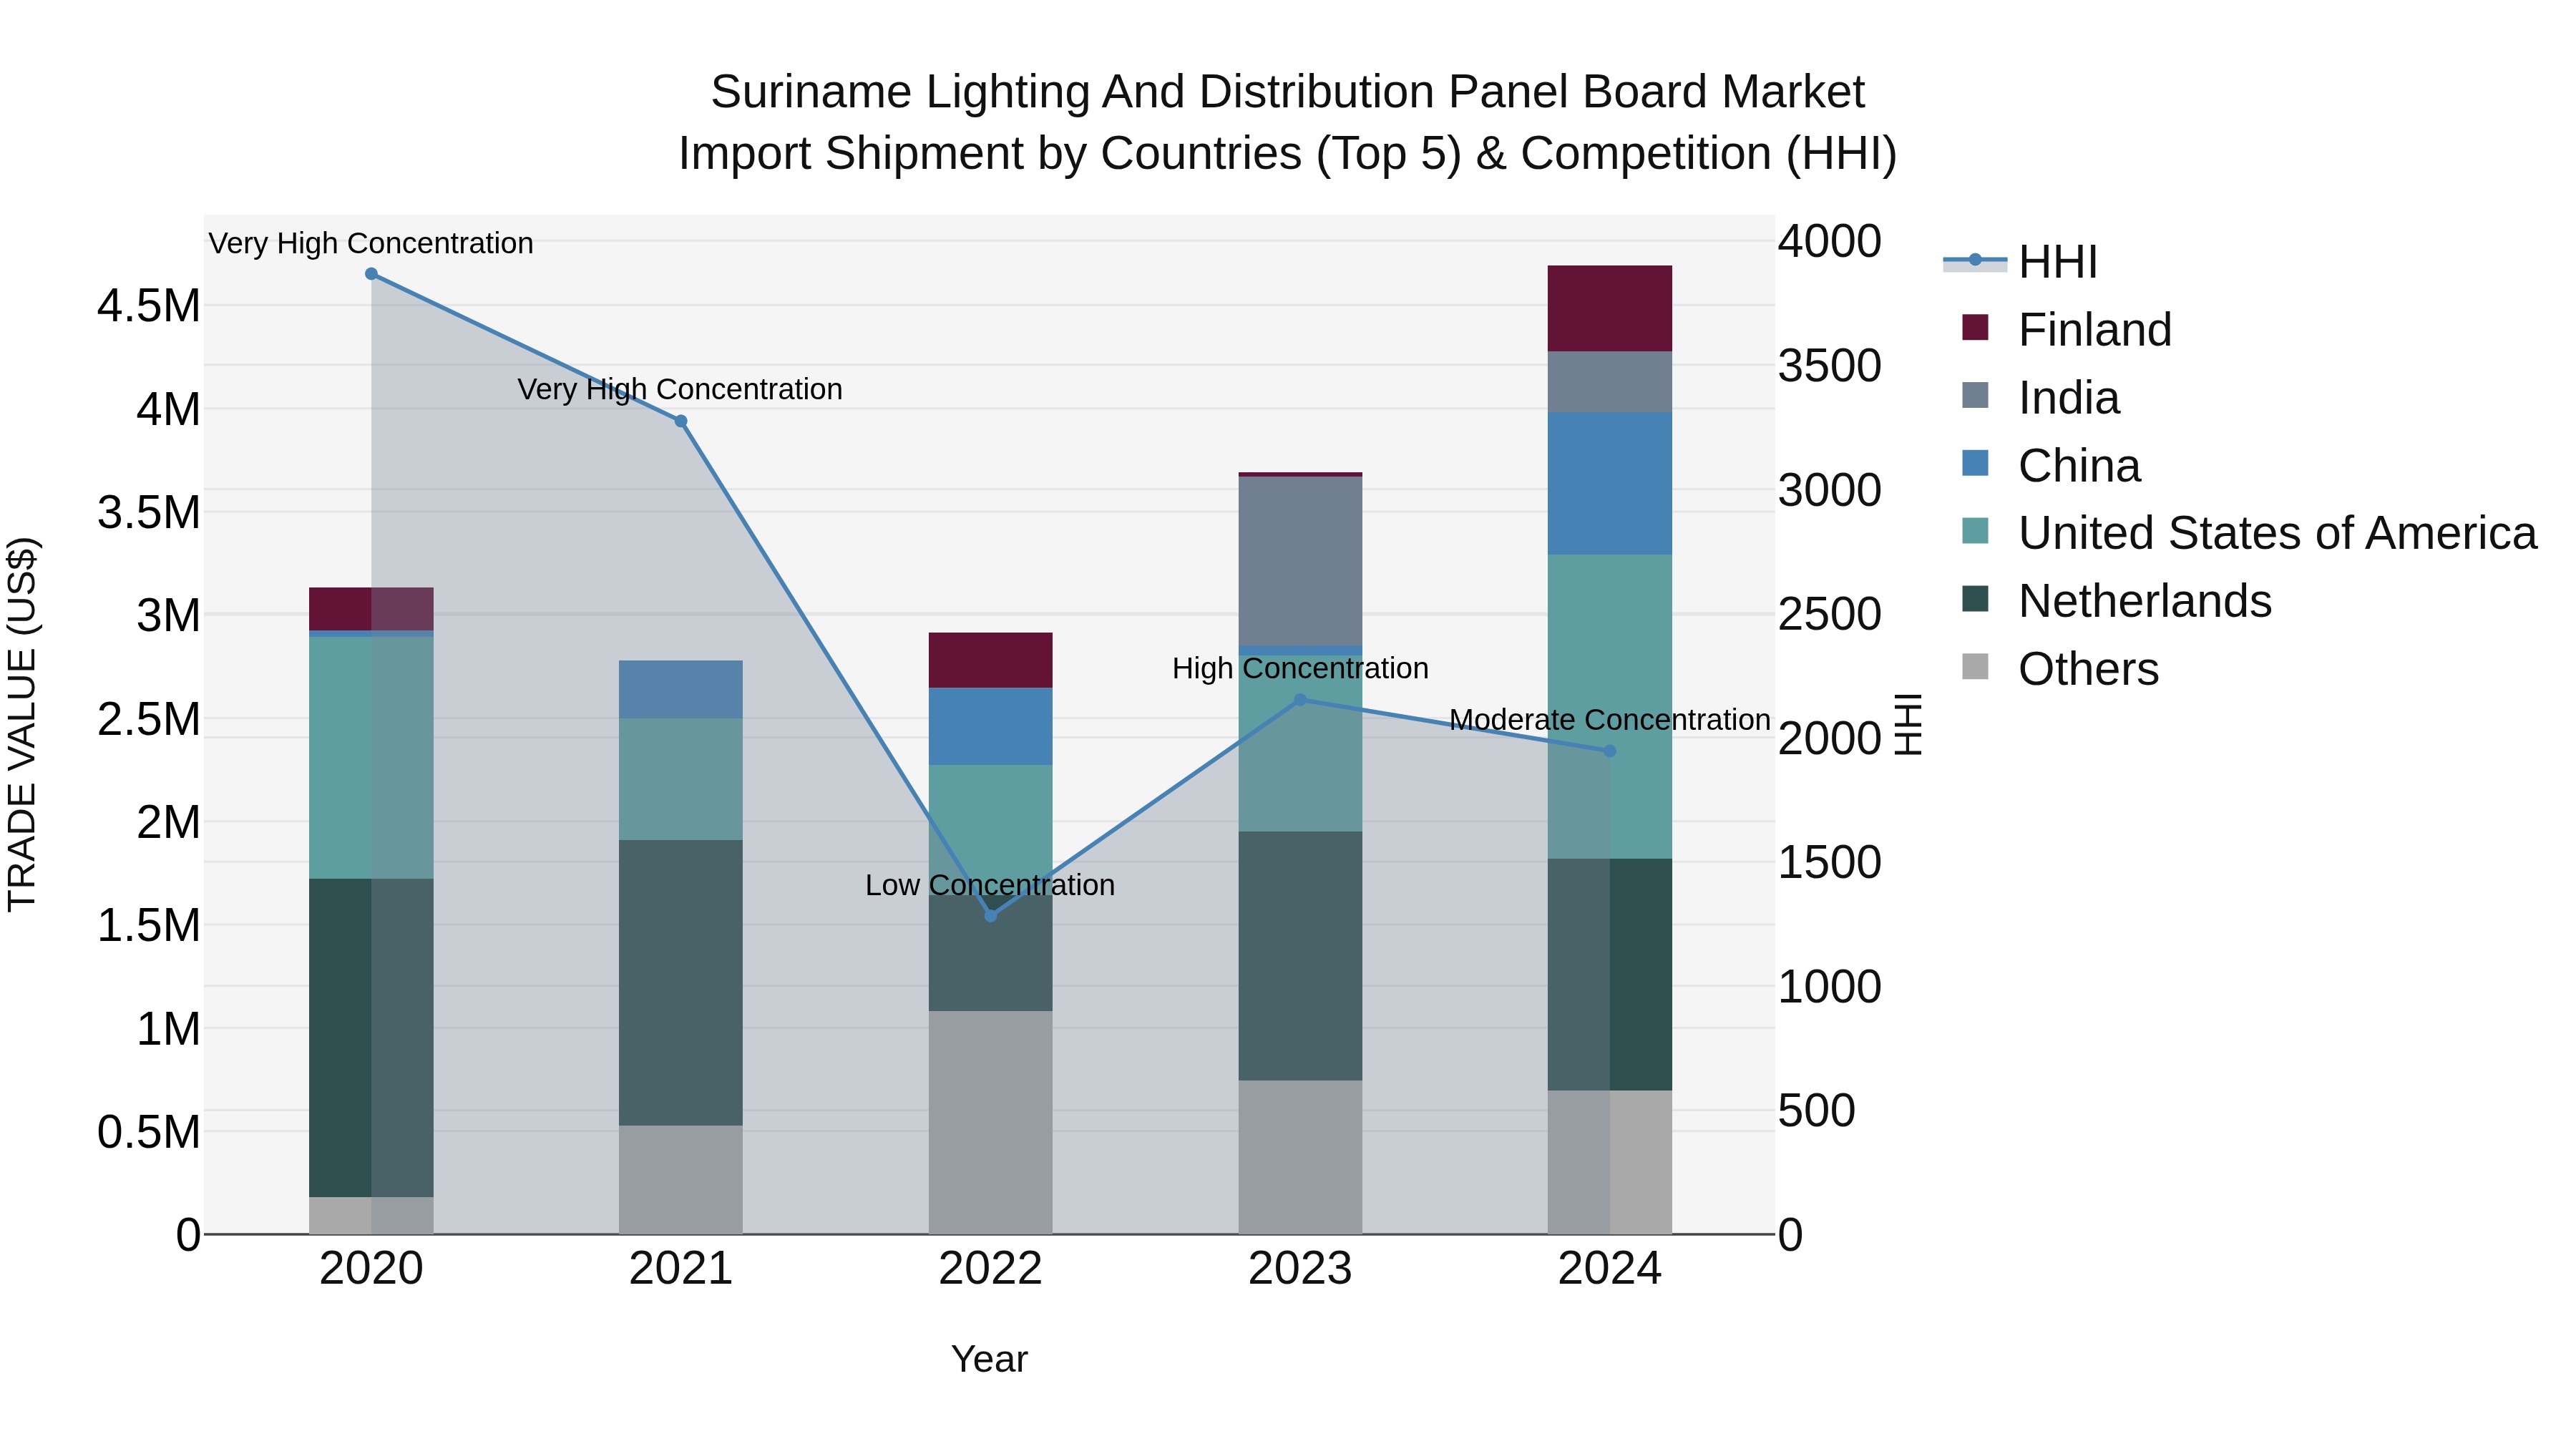Click the 500 right axis tick label
Viewport: 2576px width, 1449px height.
click(x=1817, y=1110)
